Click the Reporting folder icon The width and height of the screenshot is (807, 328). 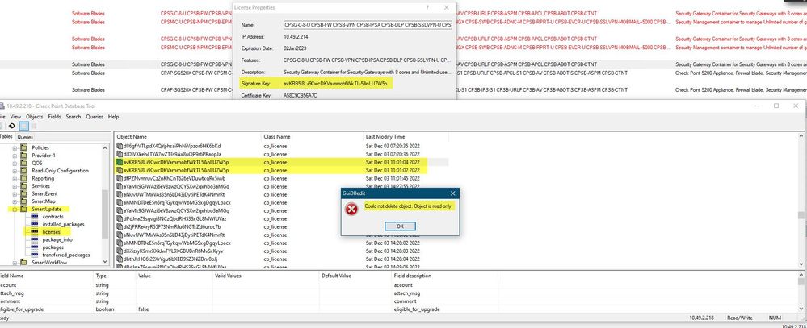24,179
